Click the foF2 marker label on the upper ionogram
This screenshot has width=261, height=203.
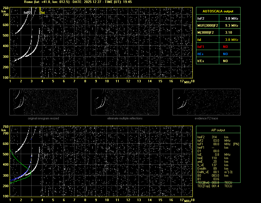coord(27,12)
